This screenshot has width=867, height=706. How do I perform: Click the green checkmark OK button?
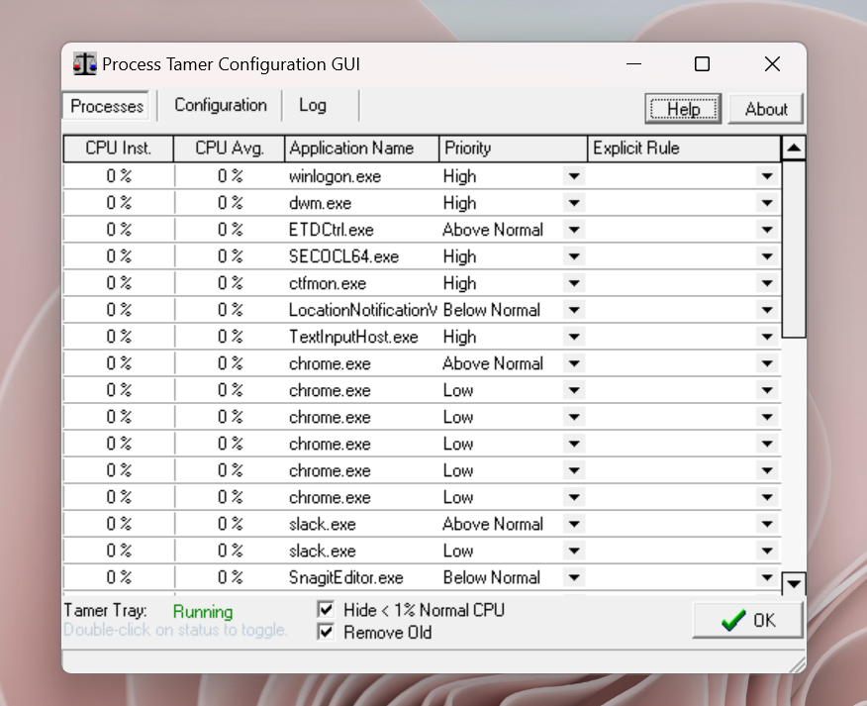pyautogui.click(x=746, y=620)
